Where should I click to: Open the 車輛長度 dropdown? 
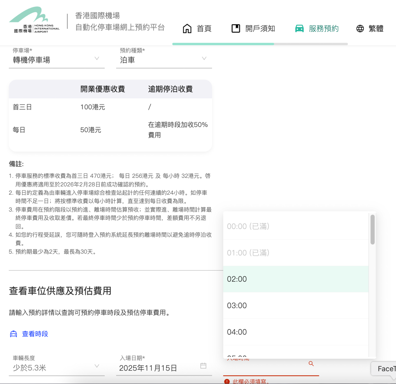tap(56, 367)
